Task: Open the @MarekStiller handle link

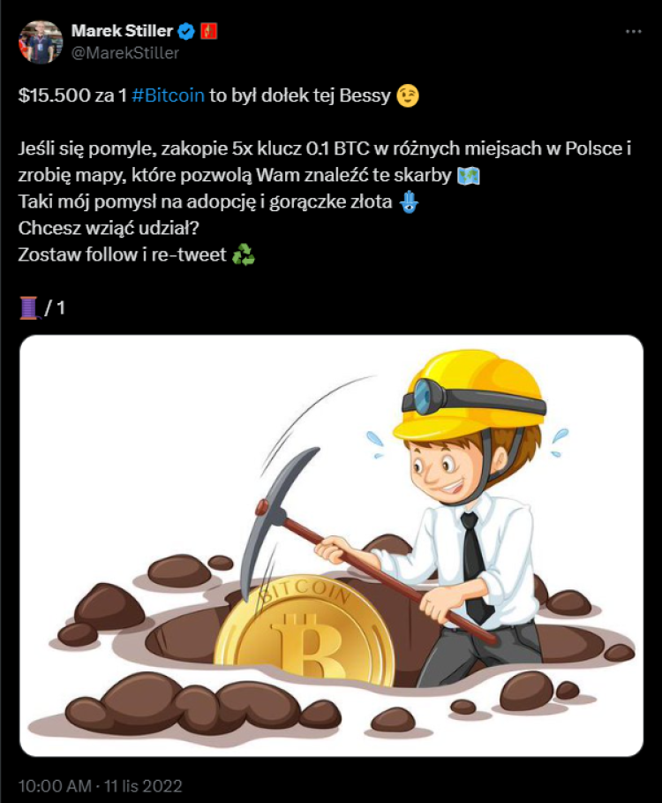Action: [124, 53]
